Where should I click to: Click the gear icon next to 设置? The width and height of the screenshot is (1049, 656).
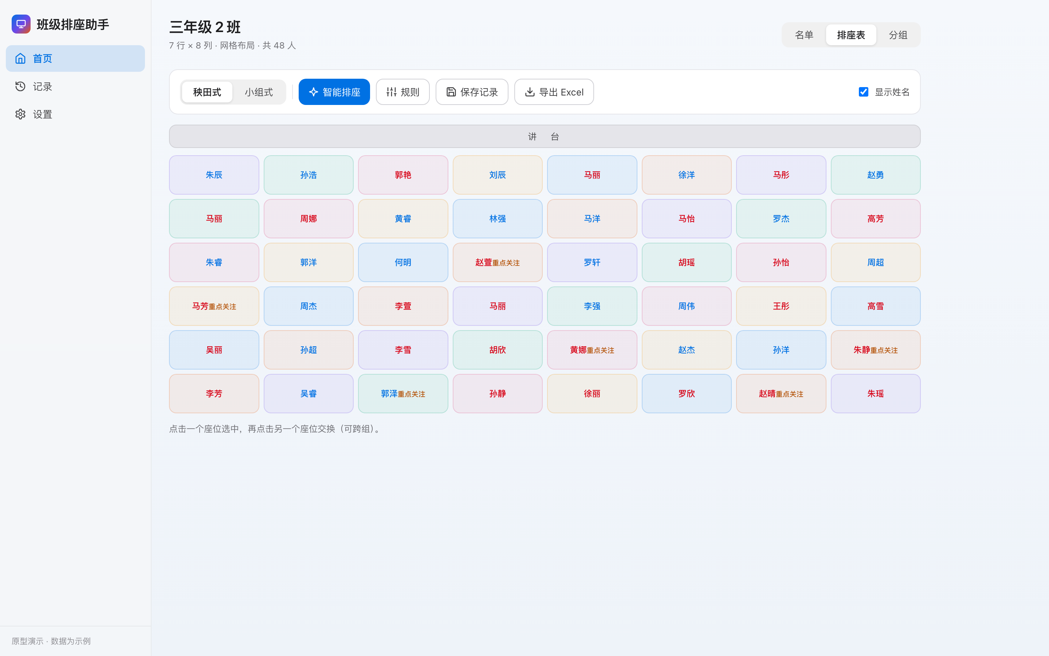click(x=20, y=114)
